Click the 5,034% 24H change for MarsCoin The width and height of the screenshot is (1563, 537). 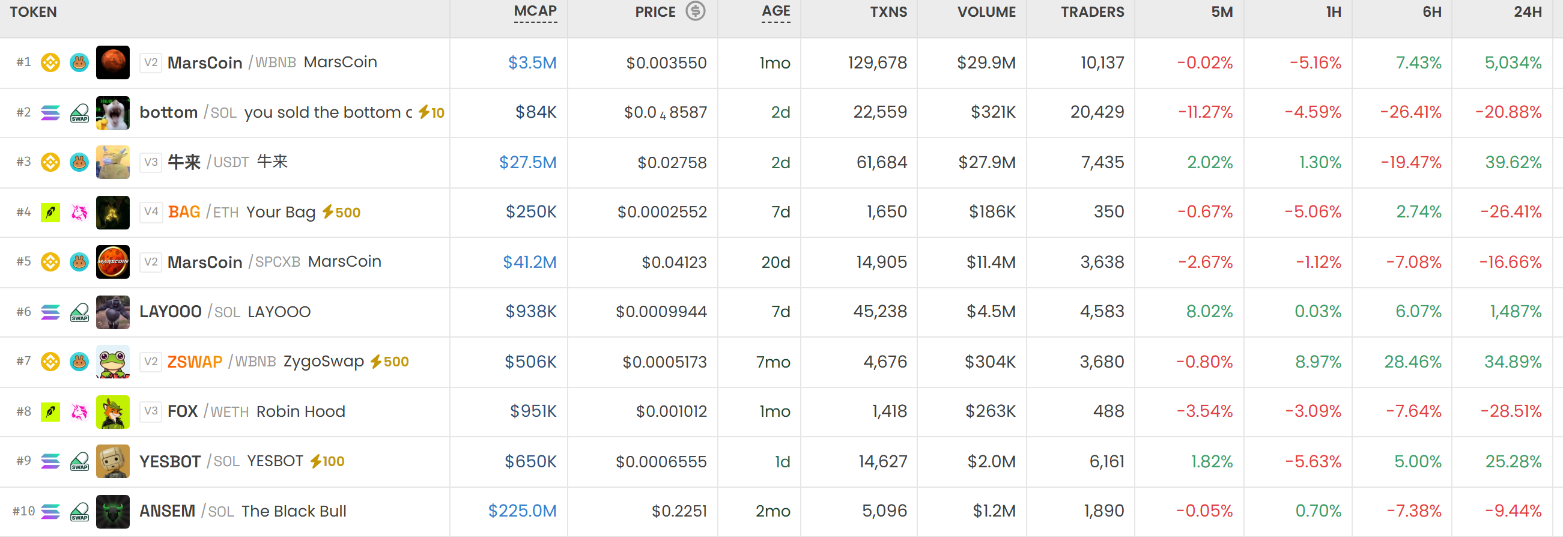(x=1513, y=62)
